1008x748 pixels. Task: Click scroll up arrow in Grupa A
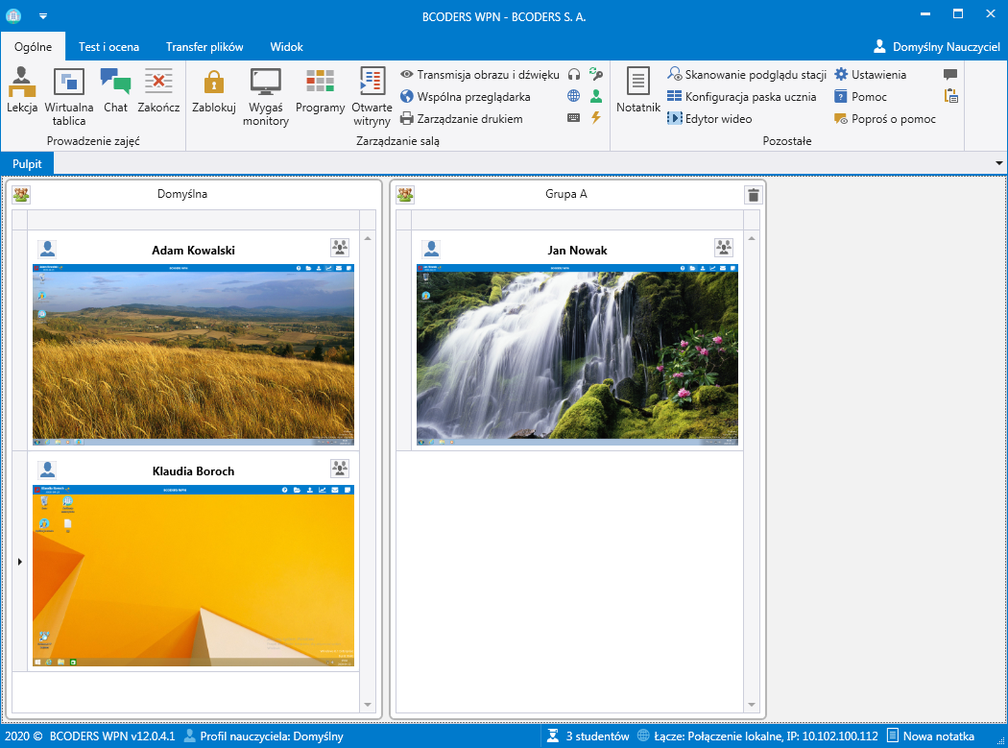[x=752, y=239]
